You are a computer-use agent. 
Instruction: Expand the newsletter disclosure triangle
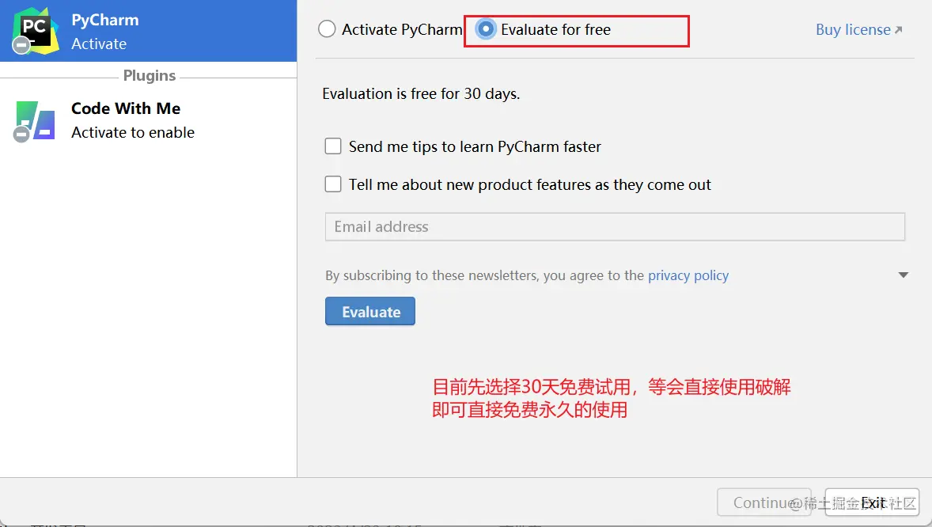pyautogui.click(x=904, y=275)
